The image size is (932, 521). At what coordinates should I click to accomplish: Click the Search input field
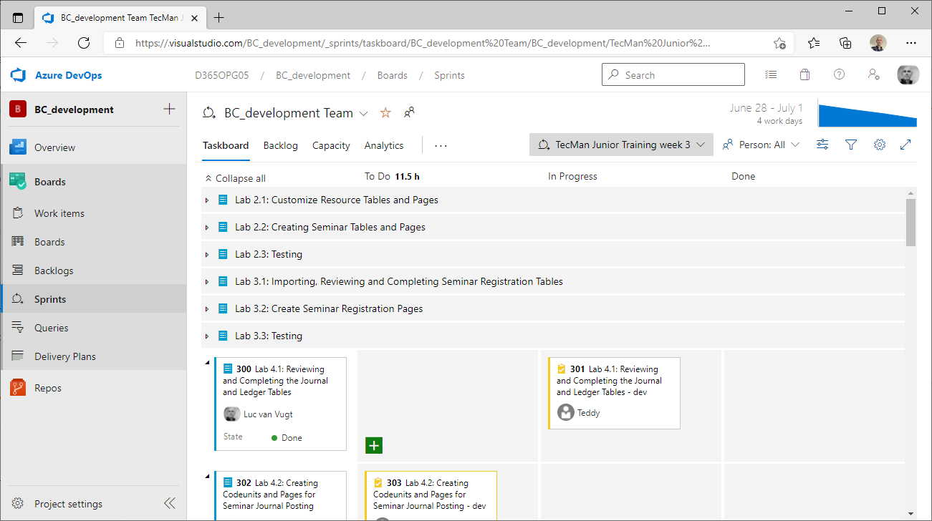point(673,74)
